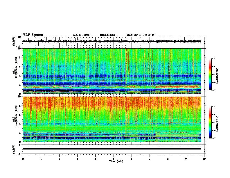The width and height of the screenshot is (230, 178).
Task: Click the "-3" label on ch.1 color bar
Action: [x=214, y=58]
